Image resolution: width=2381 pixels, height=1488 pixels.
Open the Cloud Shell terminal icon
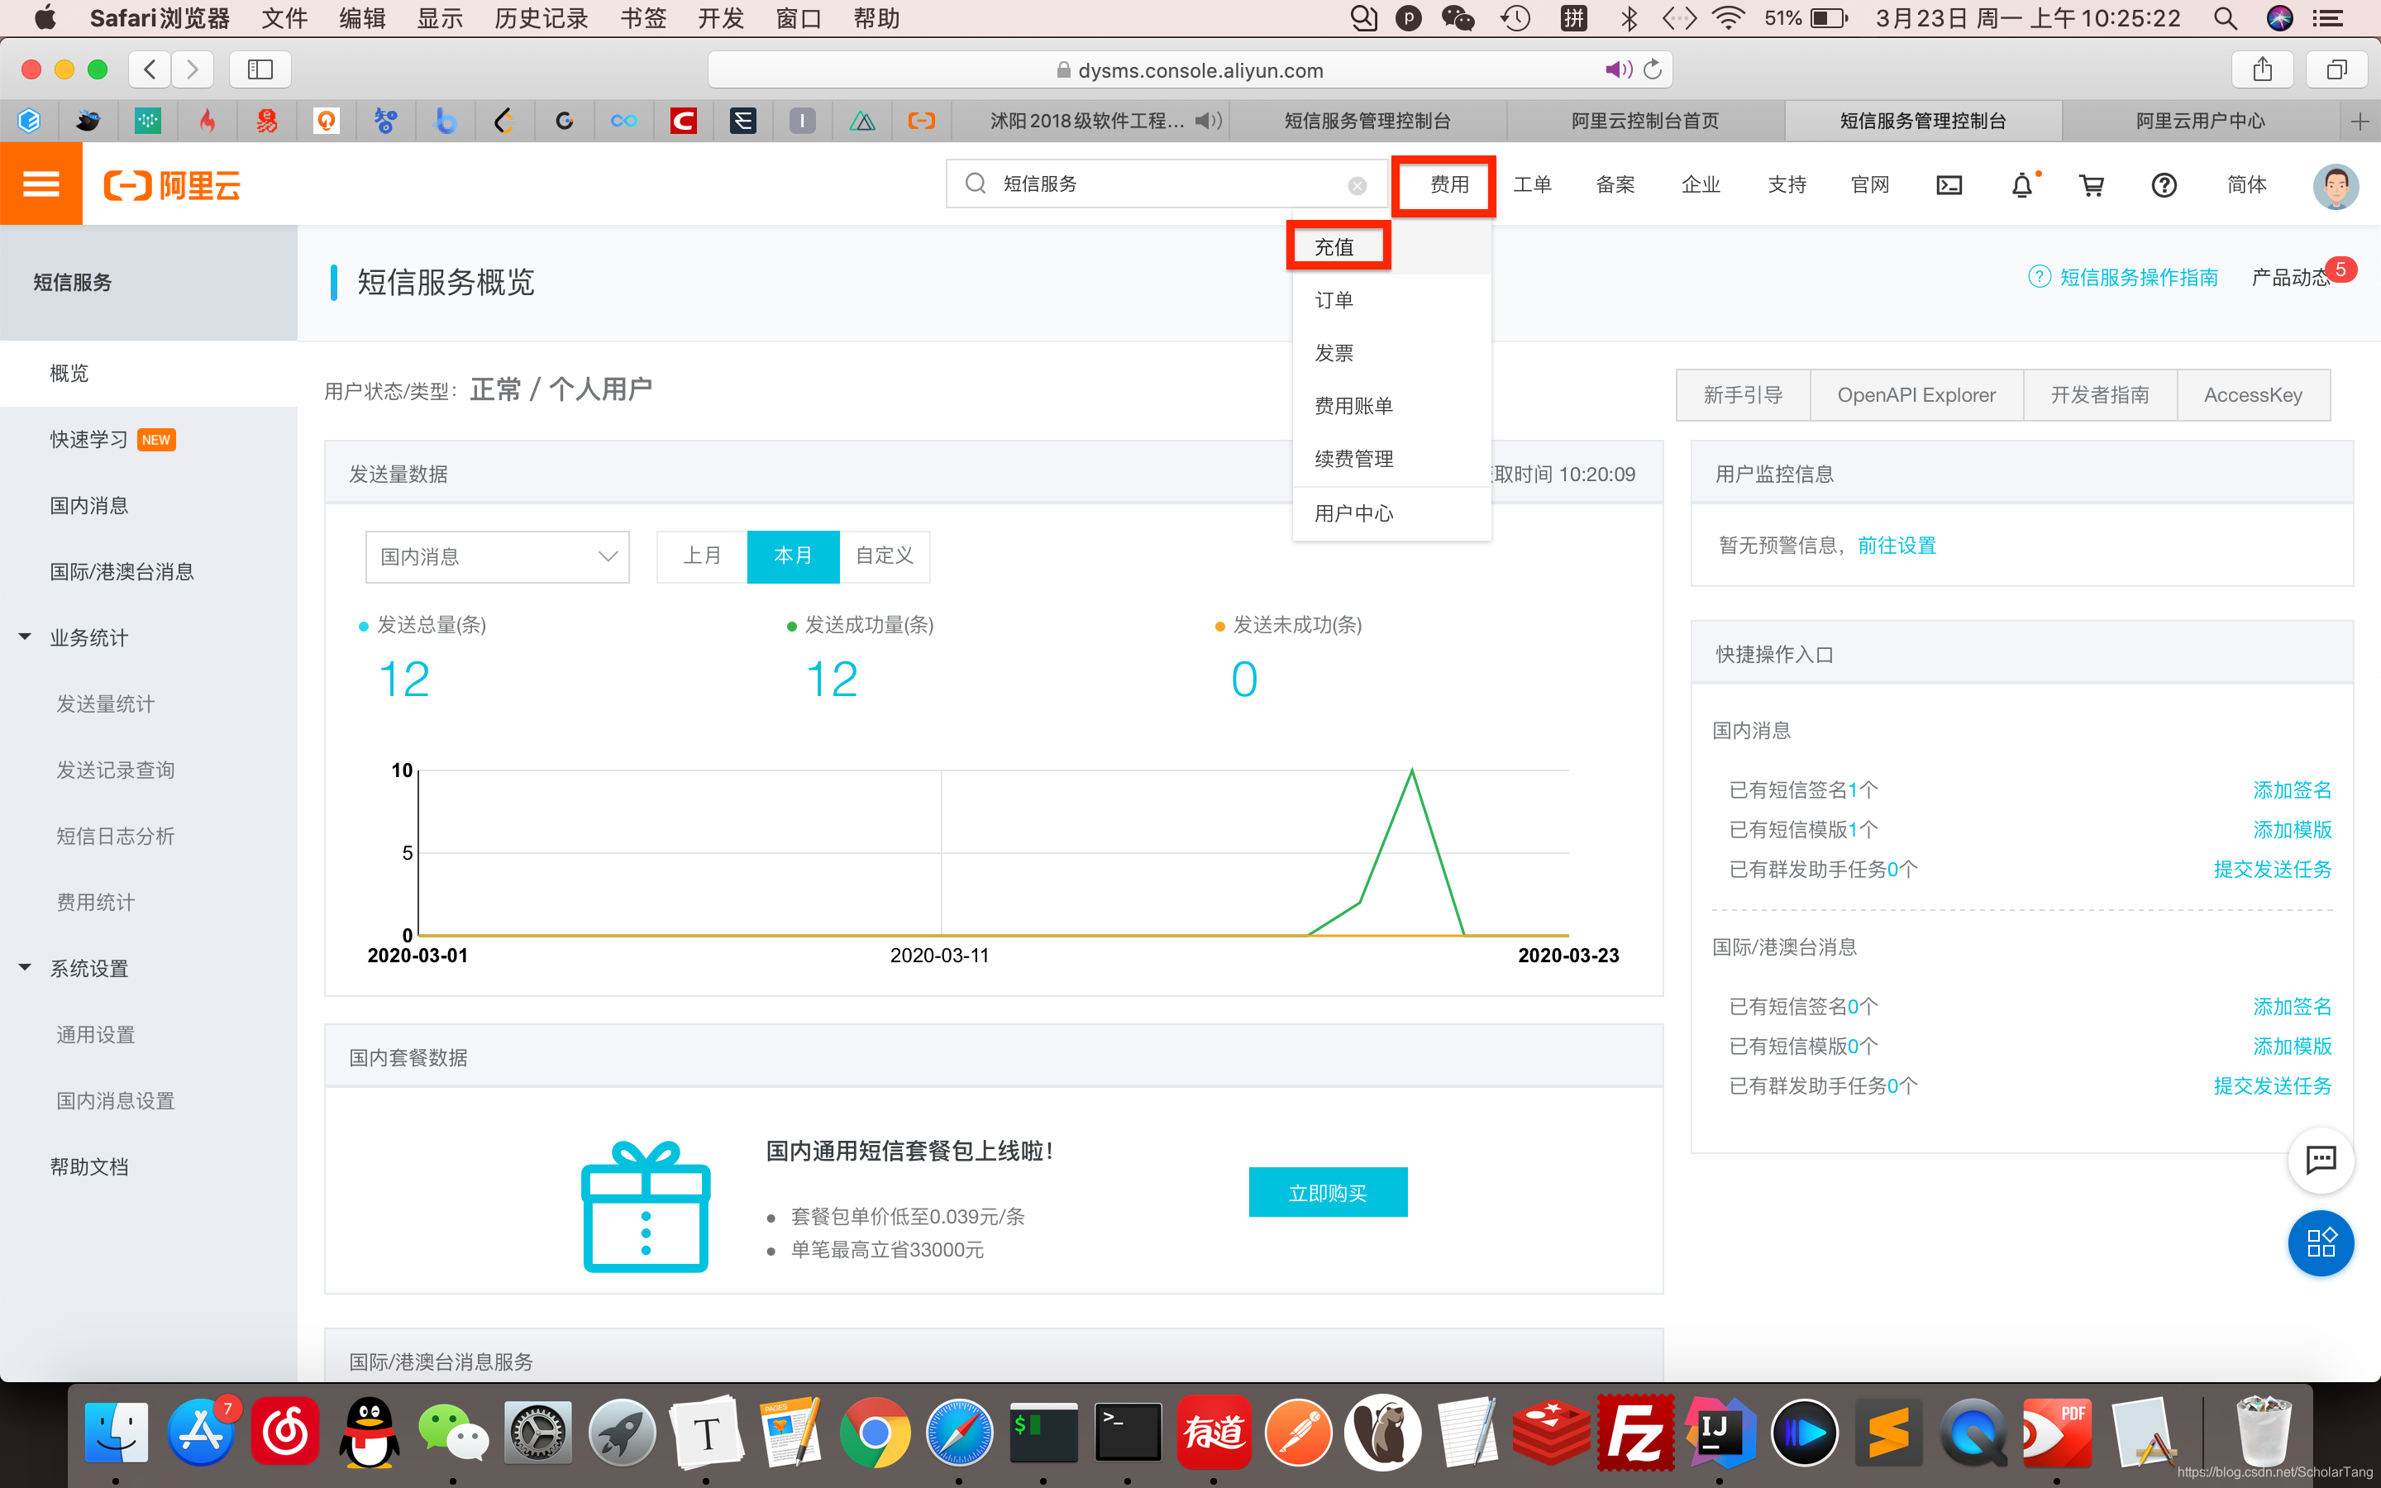(x=1948, y=185)
